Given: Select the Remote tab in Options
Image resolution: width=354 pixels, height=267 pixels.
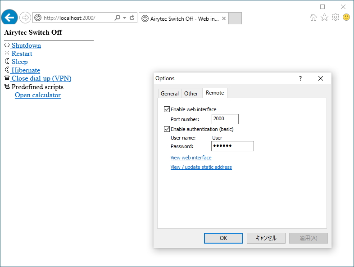Looking at the screenshot, I should [x=215, y=93].
